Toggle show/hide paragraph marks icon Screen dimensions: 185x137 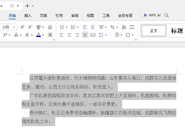[x=132, y=27]
